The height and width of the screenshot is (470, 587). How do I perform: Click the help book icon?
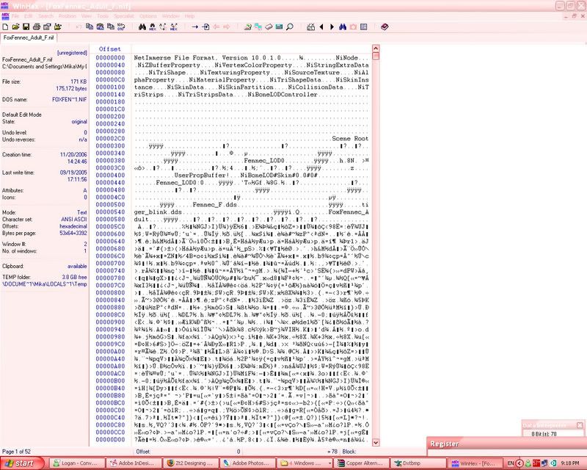385,26
